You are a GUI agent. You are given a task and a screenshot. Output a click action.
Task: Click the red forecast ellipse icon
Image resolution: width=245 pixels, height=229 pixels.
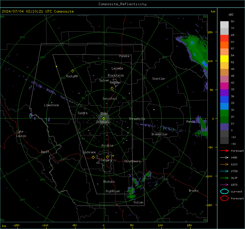(224, 198)
